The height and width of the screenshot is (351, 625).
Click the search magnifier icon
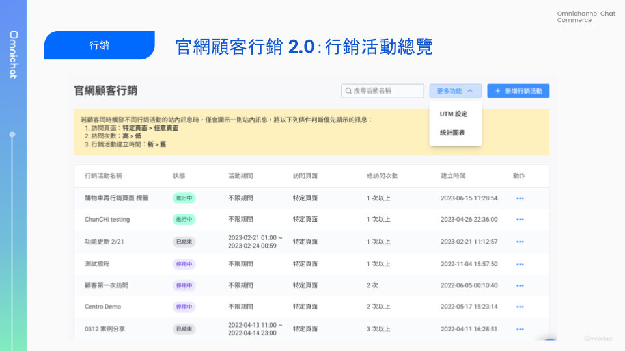348,91
